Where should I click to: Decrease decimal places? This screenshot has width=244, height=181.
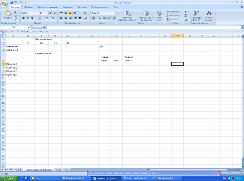(114, 18)
